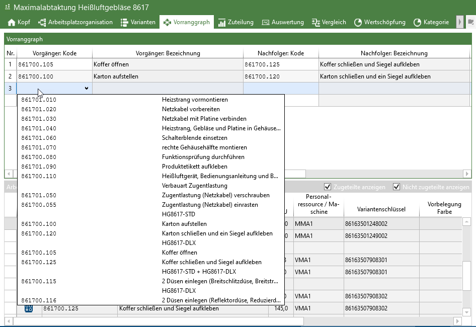Click the bottom horizontal scrollbar right arrow
The width and height of the screenshot is (476, 327).
(x=457, y=321)
